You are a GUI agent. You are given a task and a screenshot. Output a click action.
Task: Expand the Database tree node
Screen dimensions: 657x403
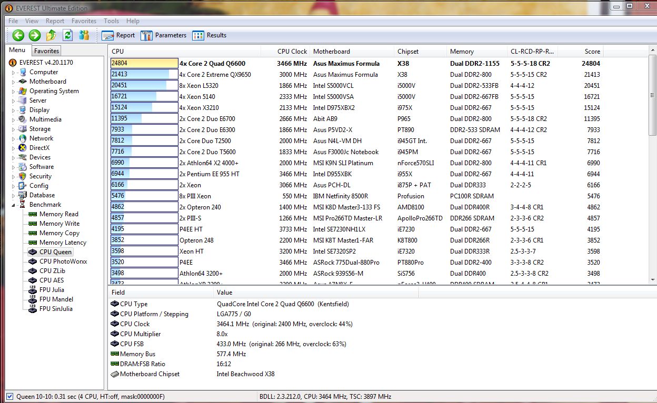14,195
